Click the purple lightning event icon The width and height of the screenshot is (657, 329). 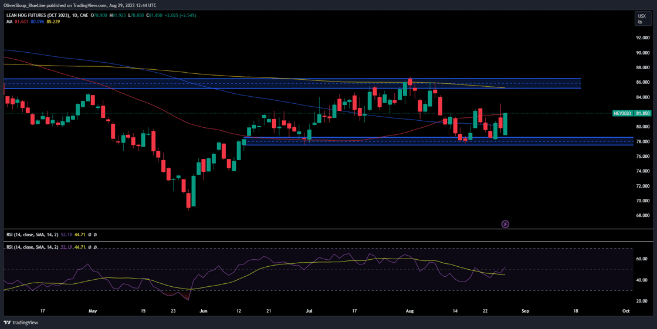[505, 224]
